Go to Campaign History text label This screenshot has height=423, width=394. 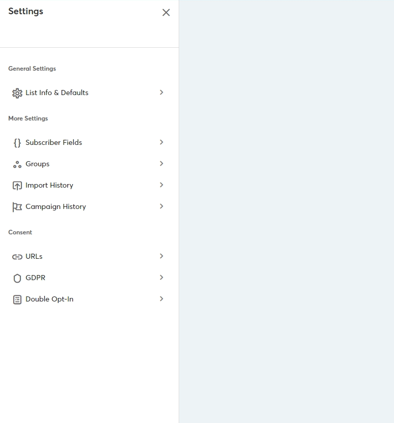tap(56, 207)
